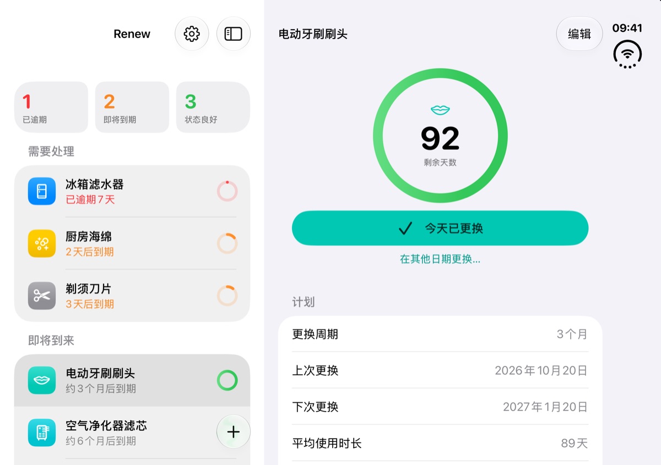Select the 厨房海绵 list item
Screen dimensions: 661x465
(132, 244)
